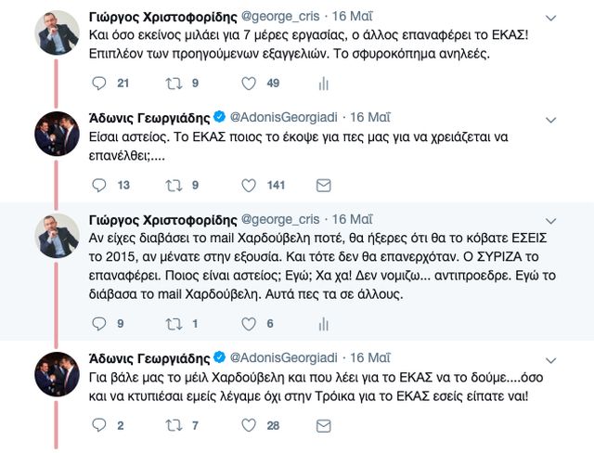Retweet the first tweet with 9 retweets
Screen dimensions: 594x453
pyautogui.click(x=172, y=84)
